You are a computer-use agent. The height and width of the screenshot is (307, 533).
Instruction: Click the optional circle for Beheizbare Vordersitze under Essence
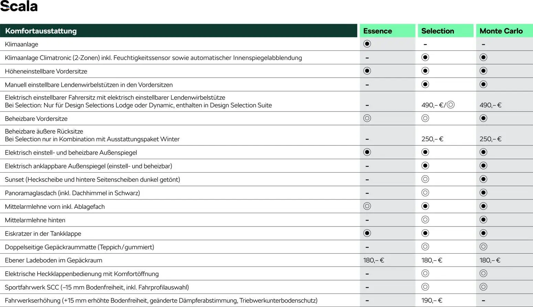tap(367, 118)
